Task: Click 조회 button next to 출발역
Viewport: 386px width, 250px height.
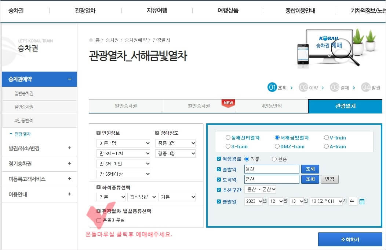Action: point(310,169)
